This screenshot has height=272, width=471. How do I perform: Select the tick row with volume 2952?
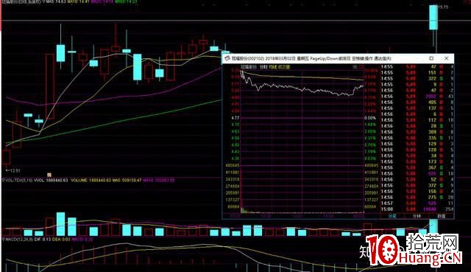(x=417, y=97)
